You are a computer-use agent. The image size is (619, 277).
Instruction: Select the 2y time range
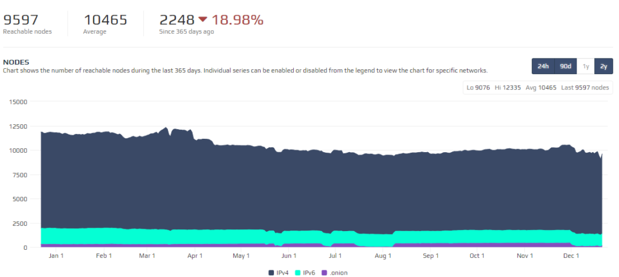(x=603, y=66)
